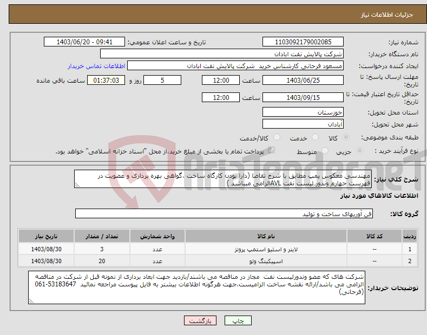Click item name لاینر و اسلیو استمپ پروتز
This screenshot has height=335, width=427.
tap(266, 249)
